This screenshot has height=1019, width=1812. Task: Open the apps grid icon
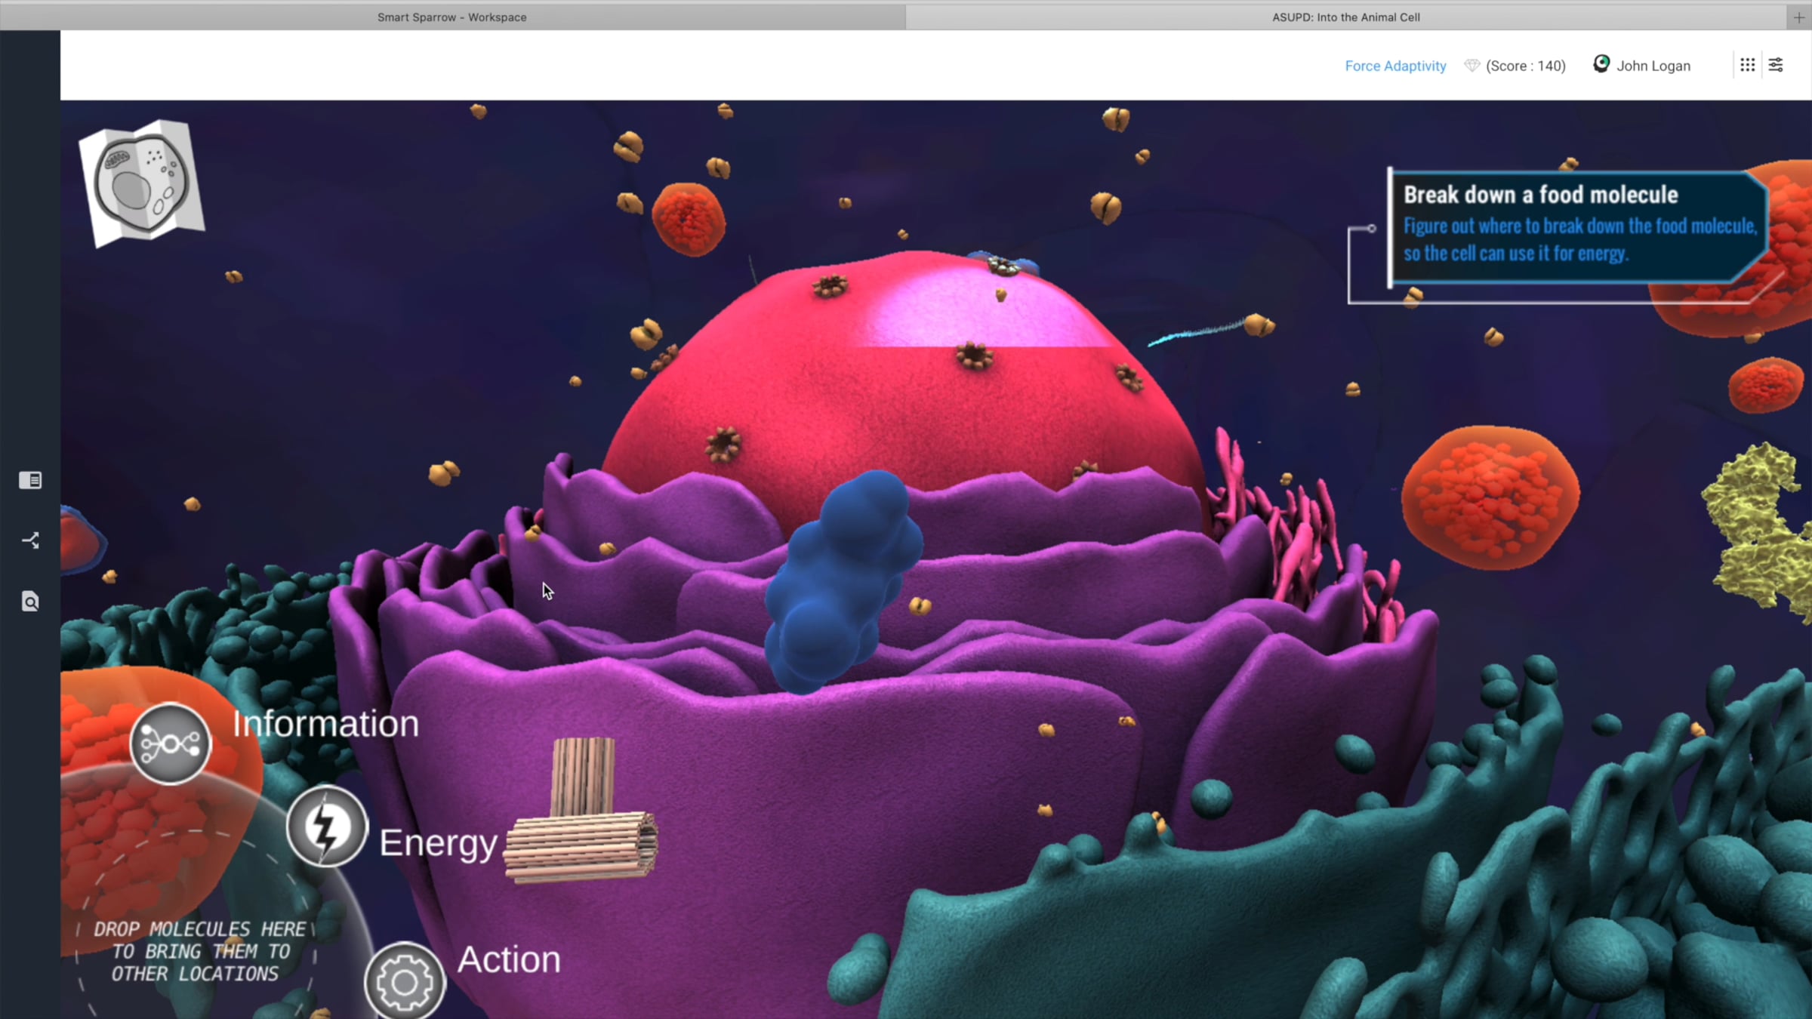click(x=1747, y=65)
